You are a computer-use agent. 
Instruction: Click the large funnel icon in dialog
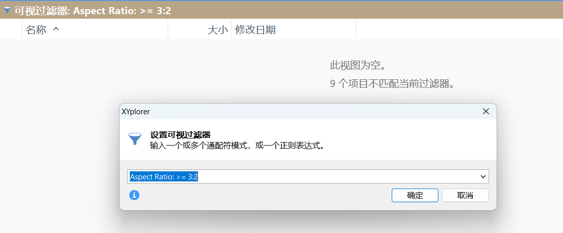tap(135, 138)
